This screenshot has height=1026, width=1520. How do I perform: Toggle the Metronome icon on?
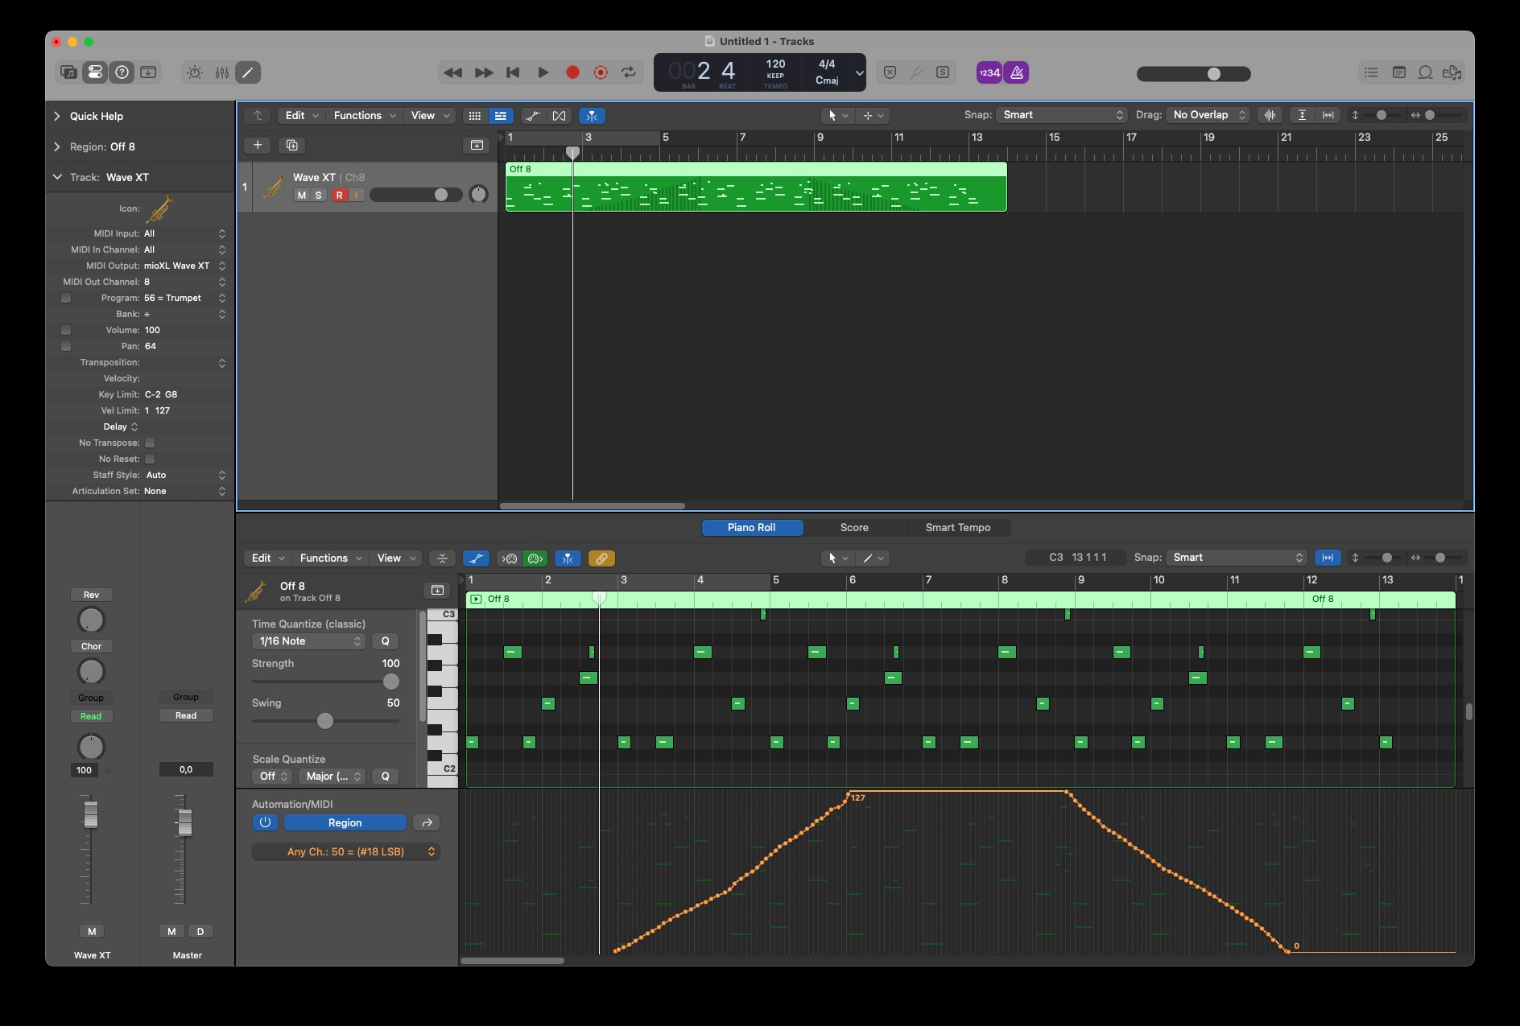point(1017,72)
